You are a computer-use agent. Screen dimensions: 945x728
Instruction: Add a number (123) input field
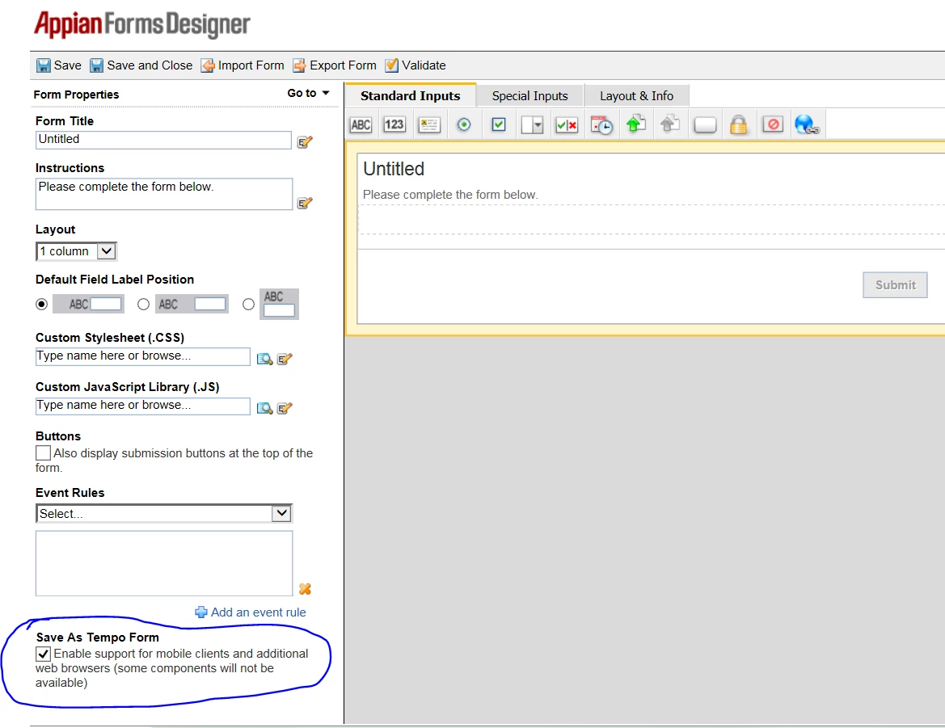(x=394, y=124)
